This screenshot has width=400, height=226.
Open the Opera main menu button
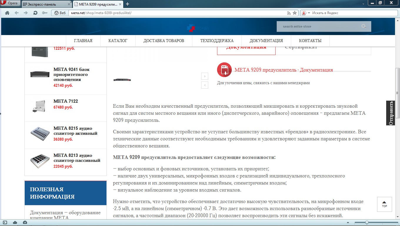coord(10,4)
